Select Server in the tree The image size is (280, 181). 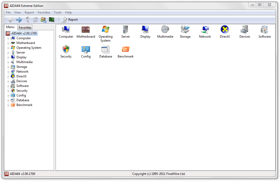(21, 52)
